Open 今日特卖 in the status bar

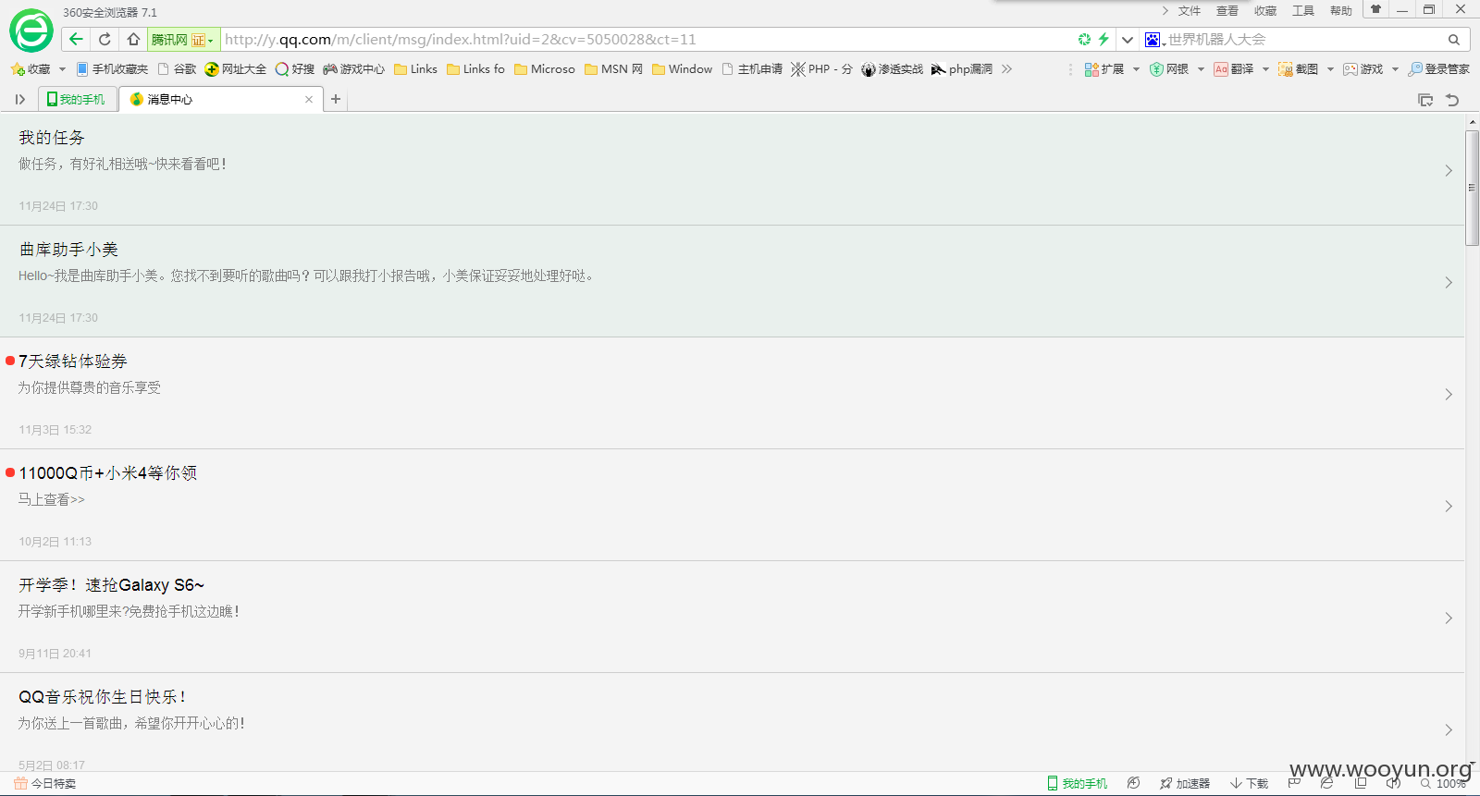[x=45, y=783]
